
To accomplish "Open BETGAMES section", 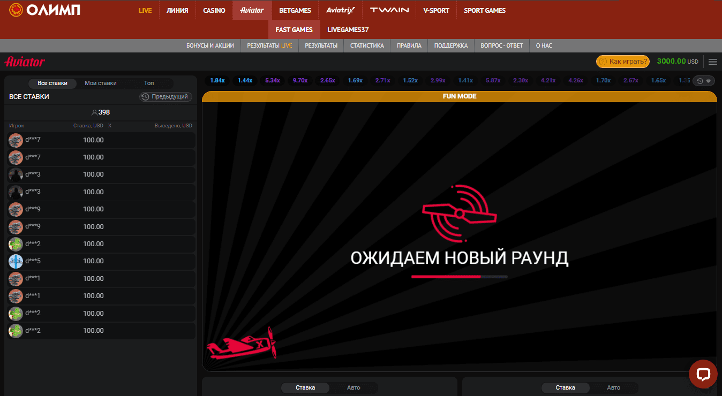I will (295, 10).
